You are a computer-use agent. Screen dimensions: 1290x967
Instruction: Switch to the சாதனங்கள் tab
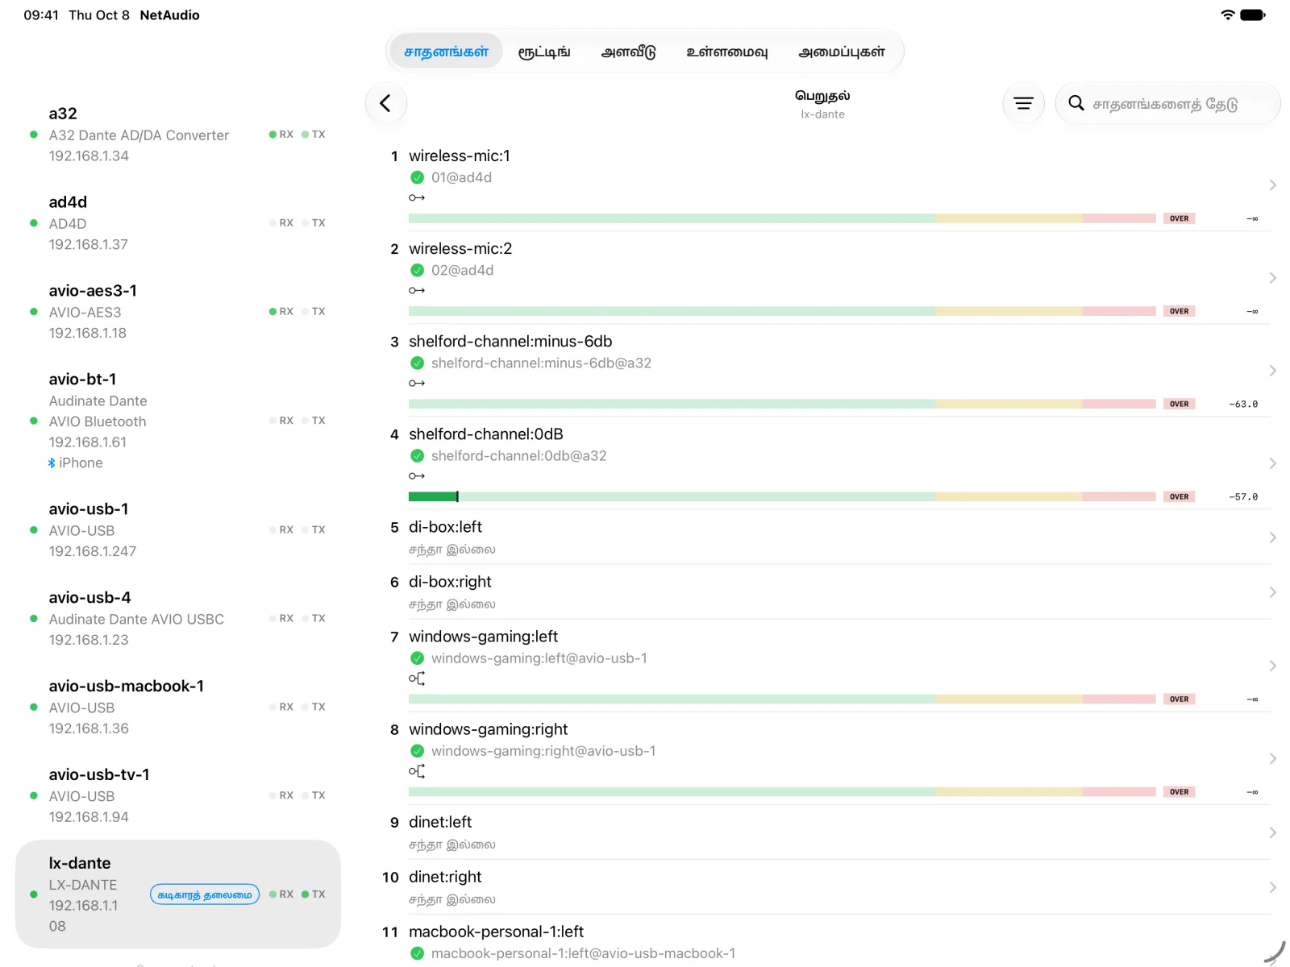point(446,52)
